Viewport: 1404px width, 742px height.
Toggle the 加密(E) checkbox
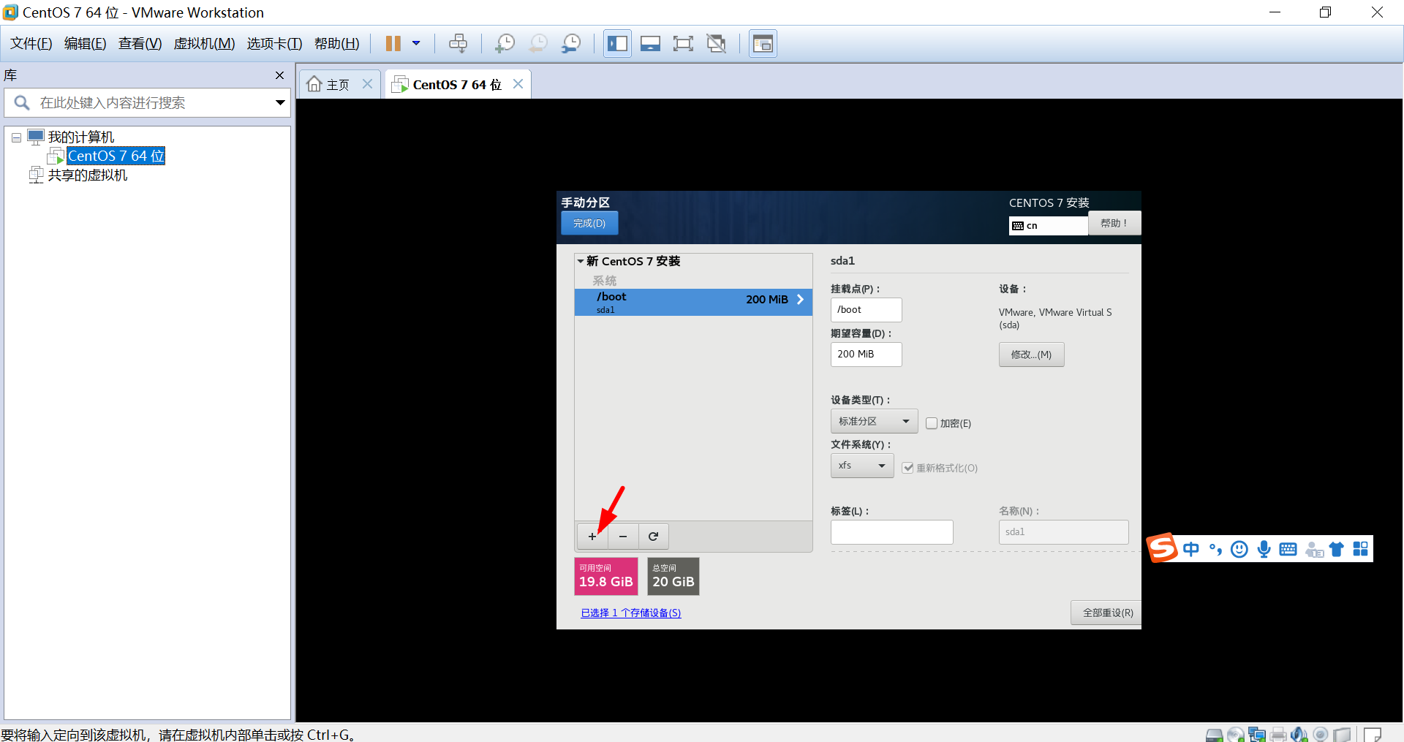(x=932, y=423)
